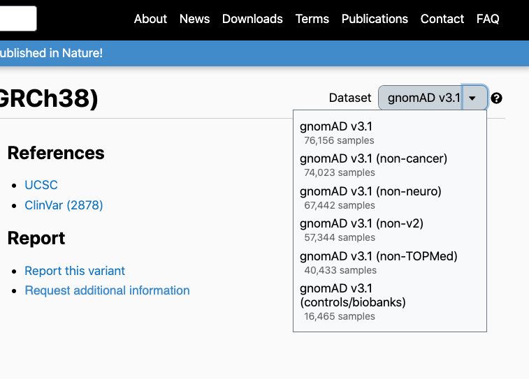Open the FAQ page
The image size is (529, 379).
488,19
